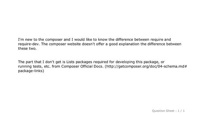Click the word 'require-dev.' starting the second line

pos(29,44)
